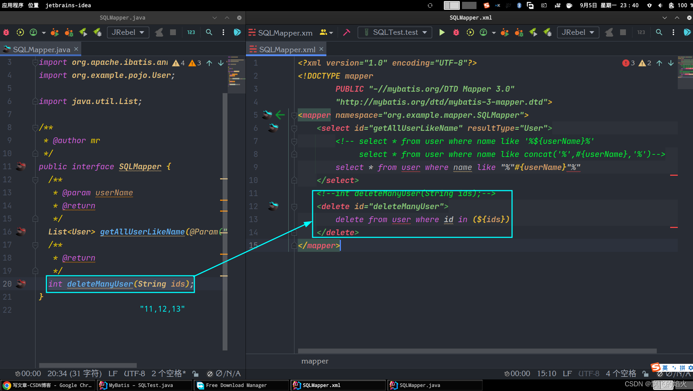
Task: Click the UTF-8 encoding in SQLMapper.xml status bar
Action: [x=589, y=374]
